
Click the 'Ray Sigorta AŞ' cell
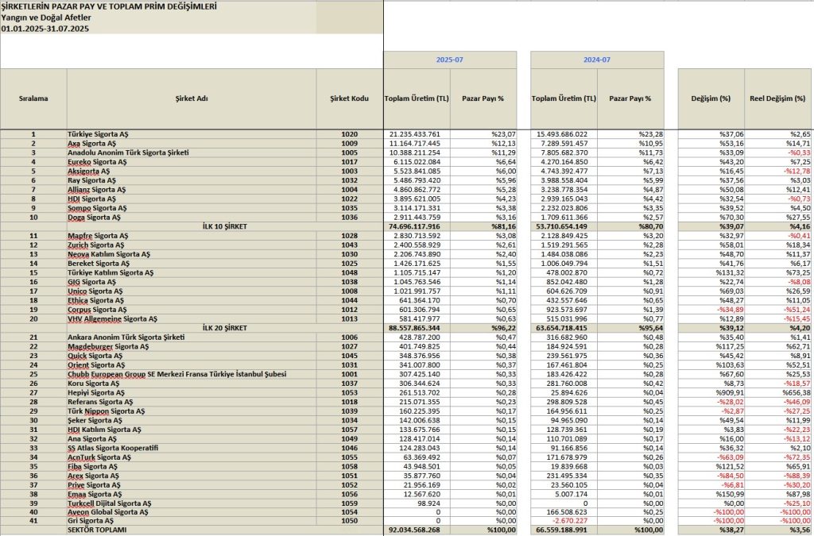(x=192, y=180)
